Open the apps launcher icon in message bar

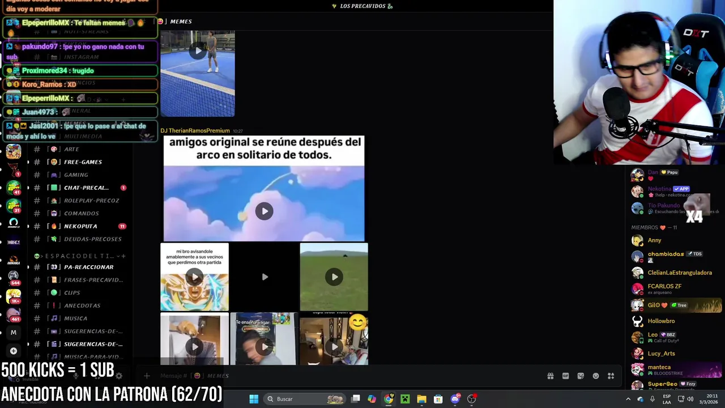pyautogui.click(x=611, y=376)
